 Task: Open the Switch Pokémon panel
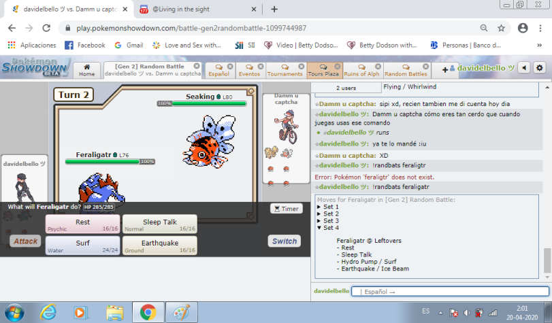point(285,241)
